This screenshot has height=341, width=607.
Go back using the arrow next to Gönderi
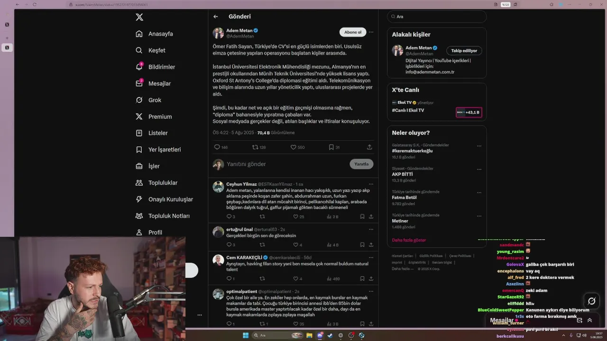coord(216,17)
